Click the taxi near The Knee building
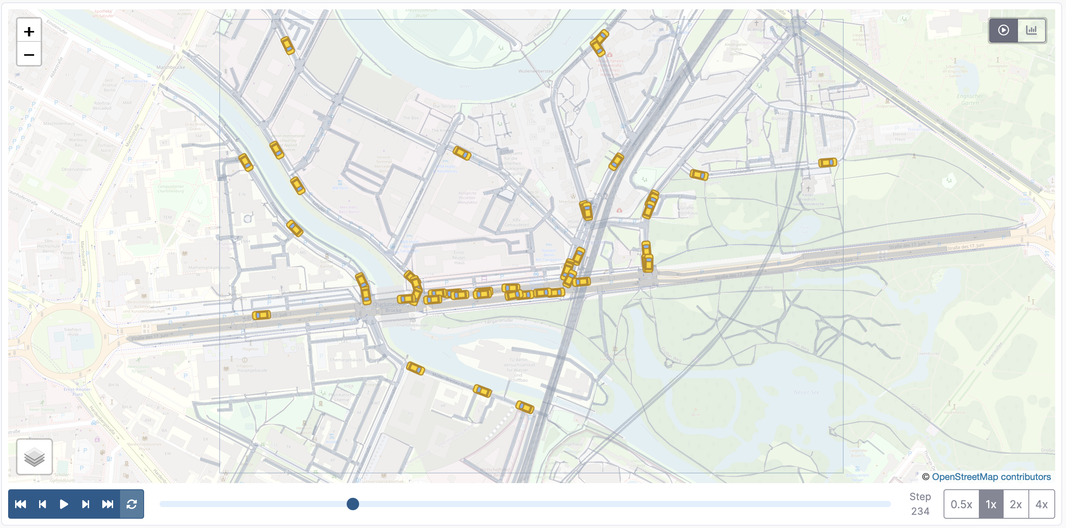The image size is (1066, 528). click(x=462, y=153)
